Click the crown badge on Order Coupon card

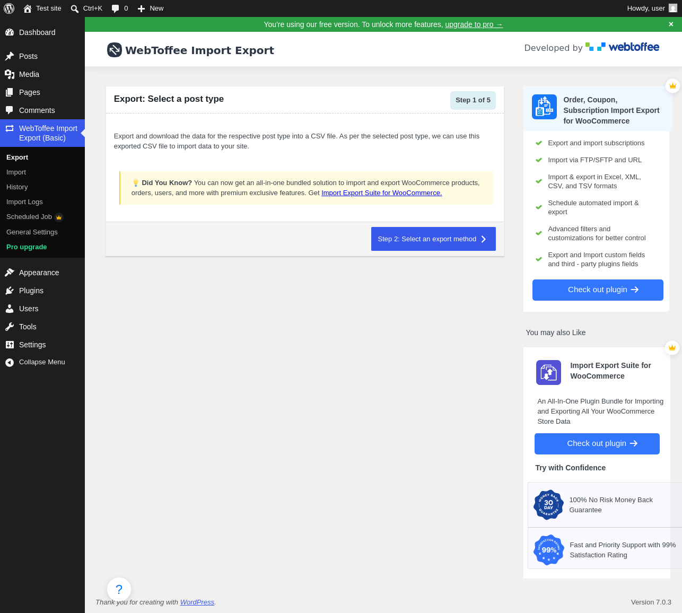point(672,85)
